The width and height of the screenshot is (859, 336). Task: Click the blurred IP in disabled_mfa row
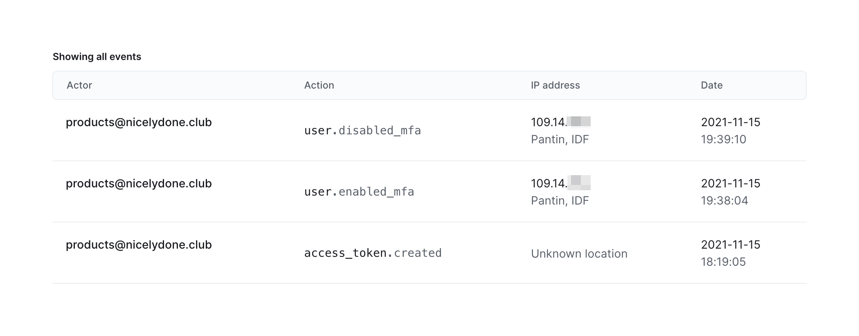pyautogui.click(x=560, y=122)
